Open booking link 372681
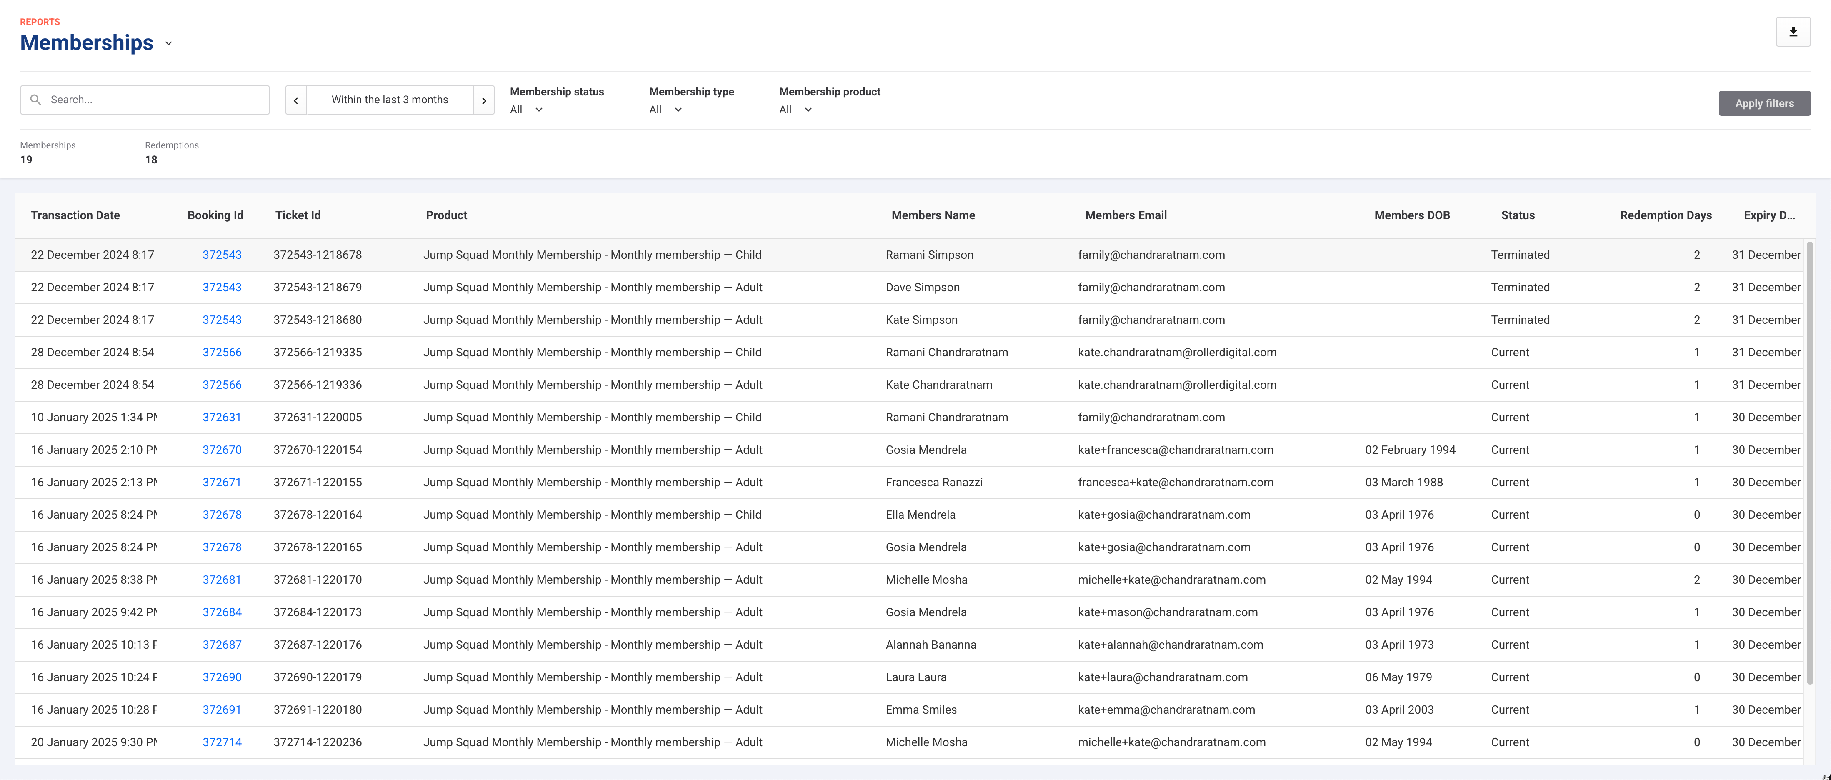Image resolution: width=1831 pixels, height=780 pixels. pos(222,580)
